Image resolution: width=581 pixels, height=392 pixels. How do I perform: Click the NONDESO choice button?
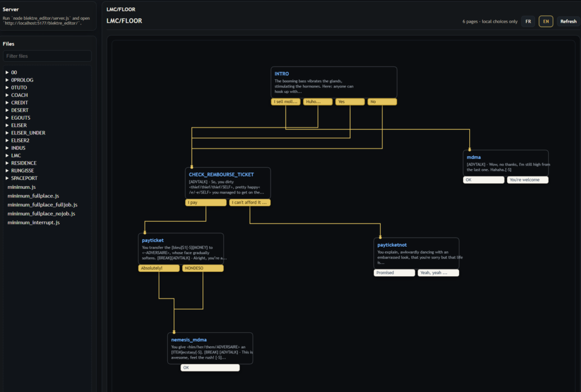tap(203, 268)
